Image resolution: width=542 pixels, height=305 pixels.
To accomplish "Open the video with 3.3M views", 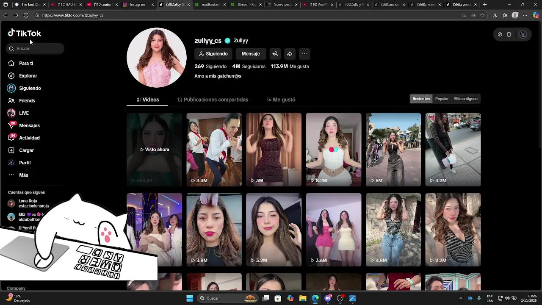I will coord(214,150).
